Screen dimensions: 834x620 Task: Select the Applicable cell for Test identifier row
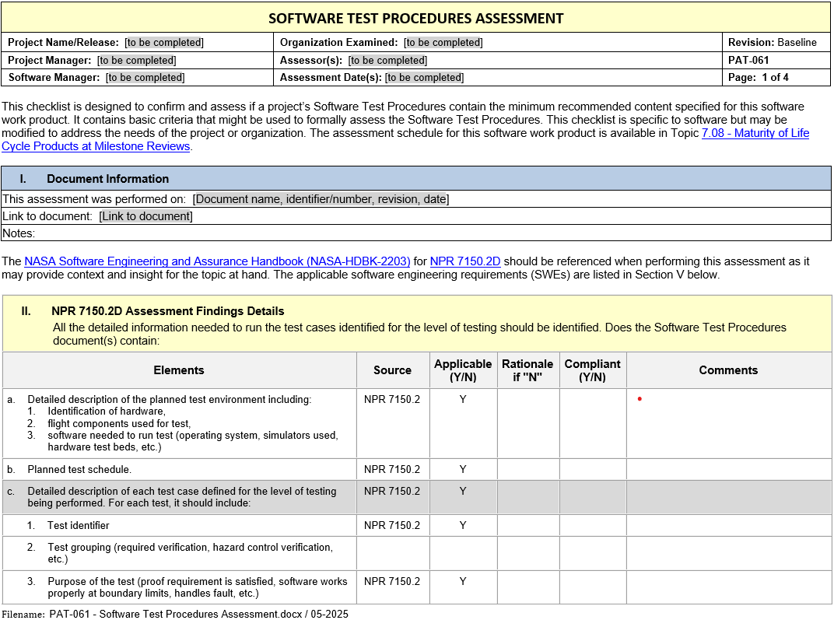pos(463,525)
